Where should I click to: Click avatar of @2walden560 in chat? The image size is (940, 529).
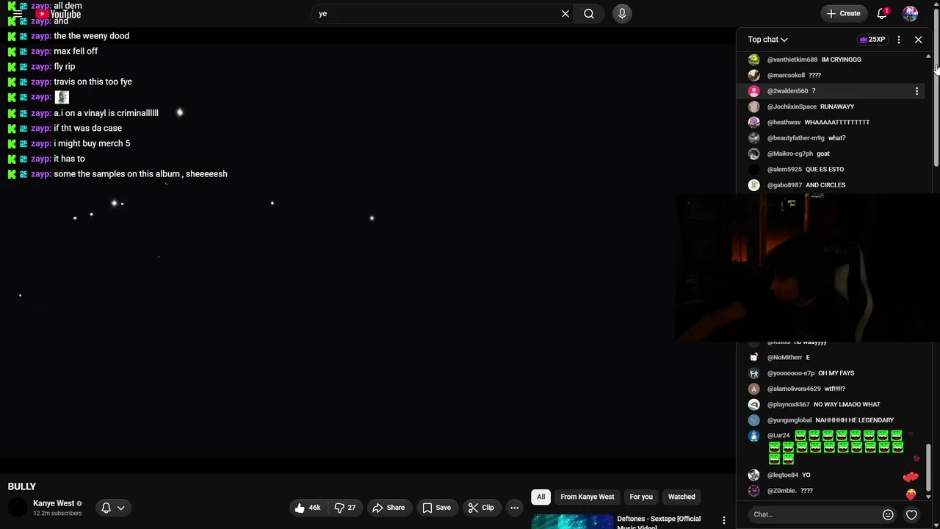tap(753, 91)
